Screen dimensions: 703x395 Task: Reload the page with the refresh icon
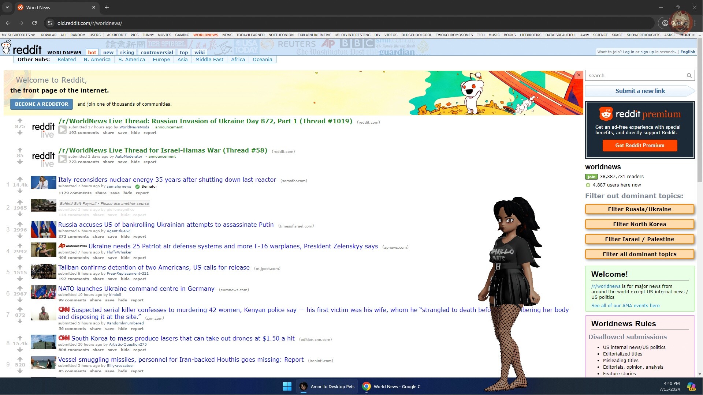click(x=34, y=23)
